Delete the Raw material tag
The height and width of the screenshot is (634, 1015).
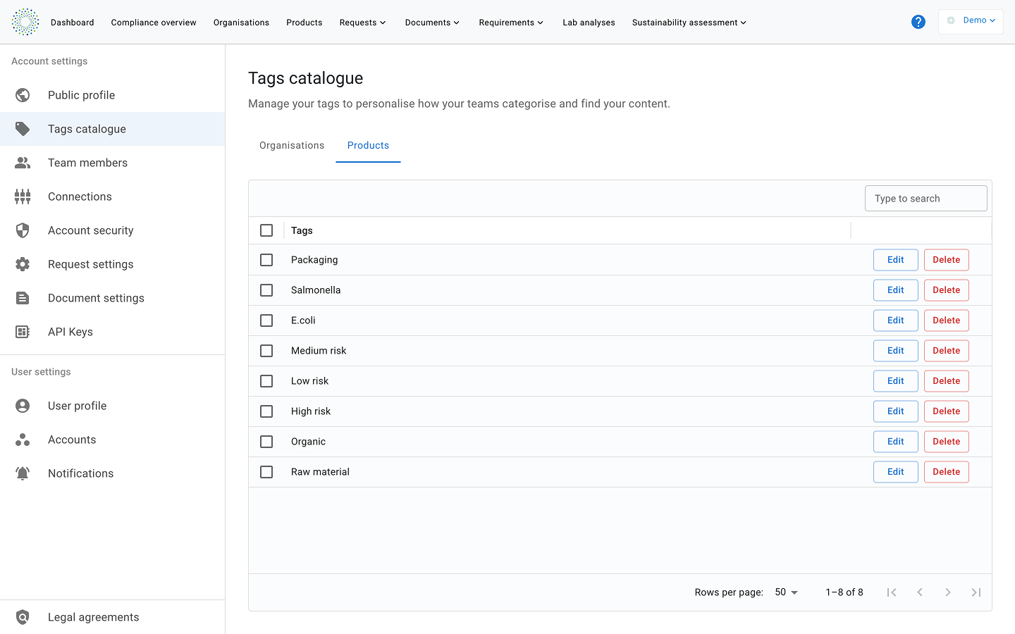tap(947, 472)
